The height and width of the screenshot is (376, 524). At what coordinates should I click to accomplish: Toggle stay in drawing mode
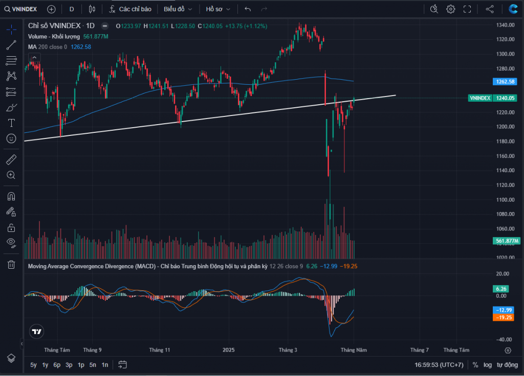[11, 212]
